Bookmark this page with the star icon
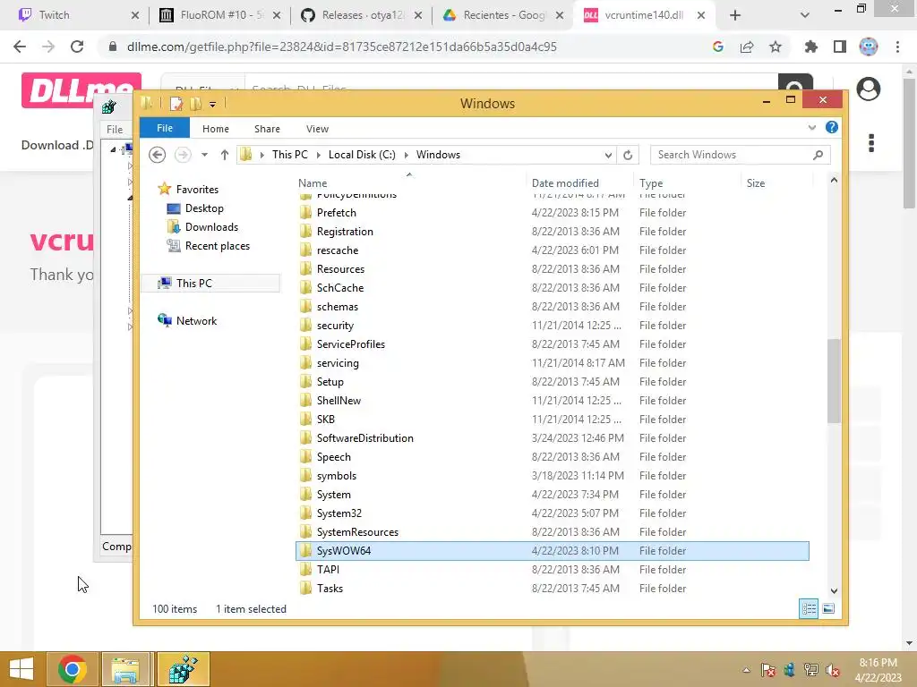The width and height of the screenshot is (917, 687). [x=776, y=47]
